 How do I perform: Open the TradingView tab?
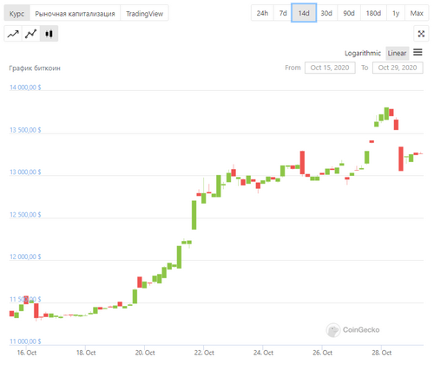(144, 13)
